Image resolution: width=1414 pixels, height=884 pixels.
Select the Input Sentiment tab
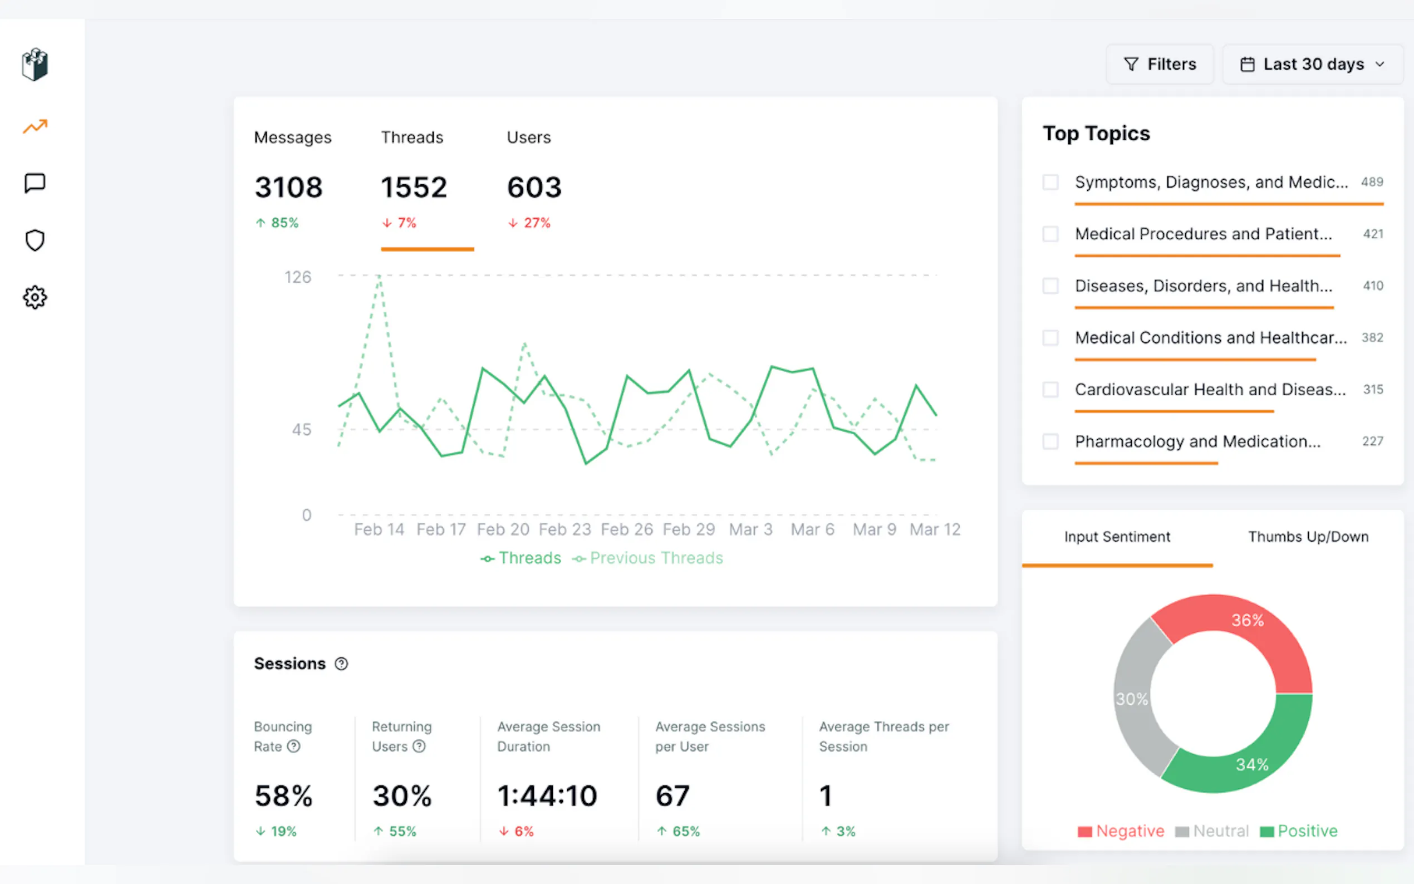coord(1117,537)
